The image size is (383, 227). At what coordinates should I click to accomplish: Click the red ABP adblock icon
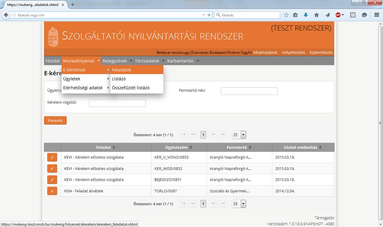pos(338,15)
